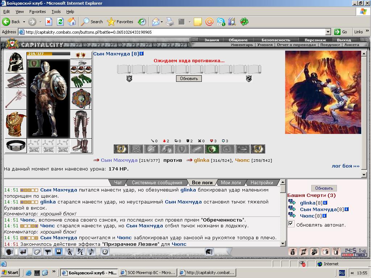The width and height of the screenshot is (371, 278).
Task: Click the green gloves equipment slot
Action: click(x=81, y=81)
